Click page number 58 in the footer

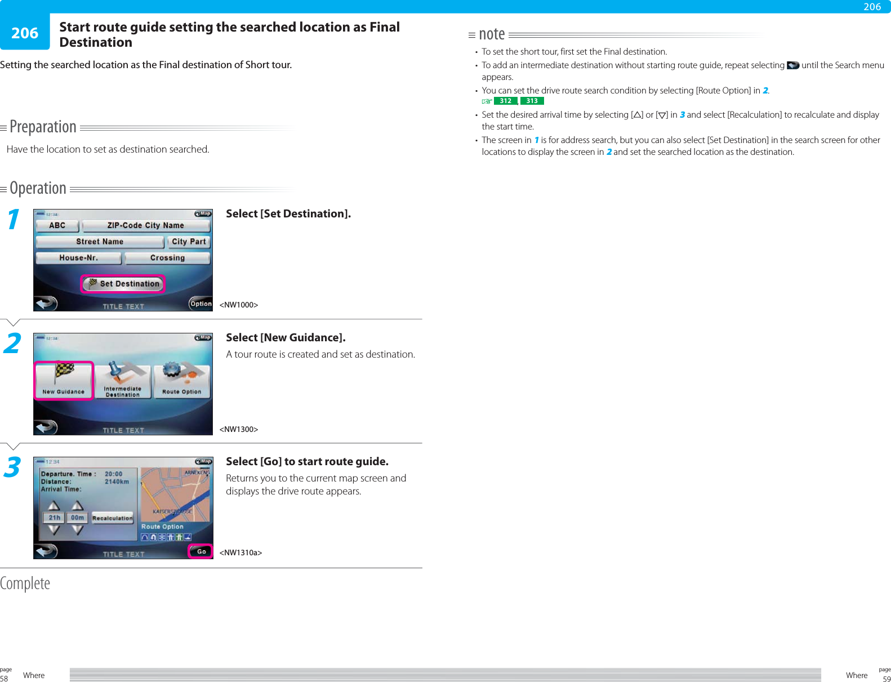[4, 678]
